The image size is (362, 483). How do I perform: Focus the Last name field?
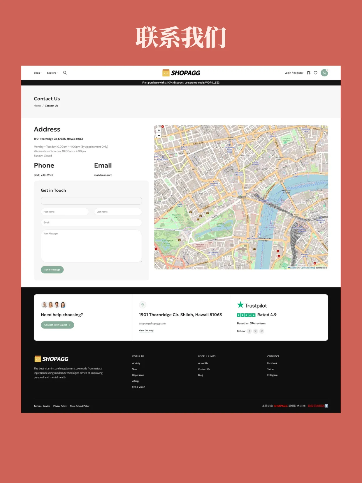(x=118, y=212)
